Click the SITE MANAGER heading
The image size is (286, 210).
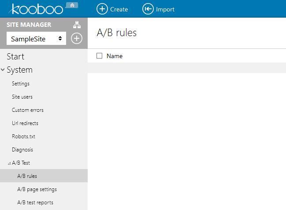pyautogui.click(x=29, y=25)
